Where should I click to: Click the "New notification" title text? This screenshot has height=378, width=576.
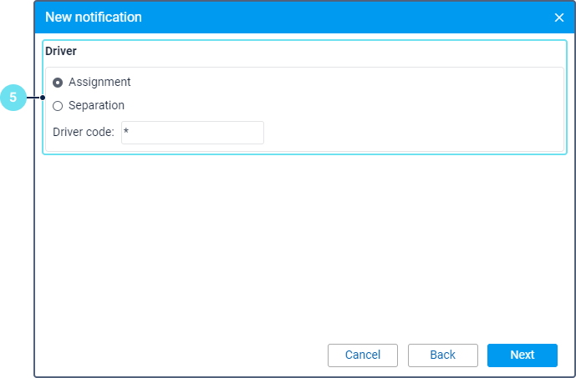click(93, 18)
